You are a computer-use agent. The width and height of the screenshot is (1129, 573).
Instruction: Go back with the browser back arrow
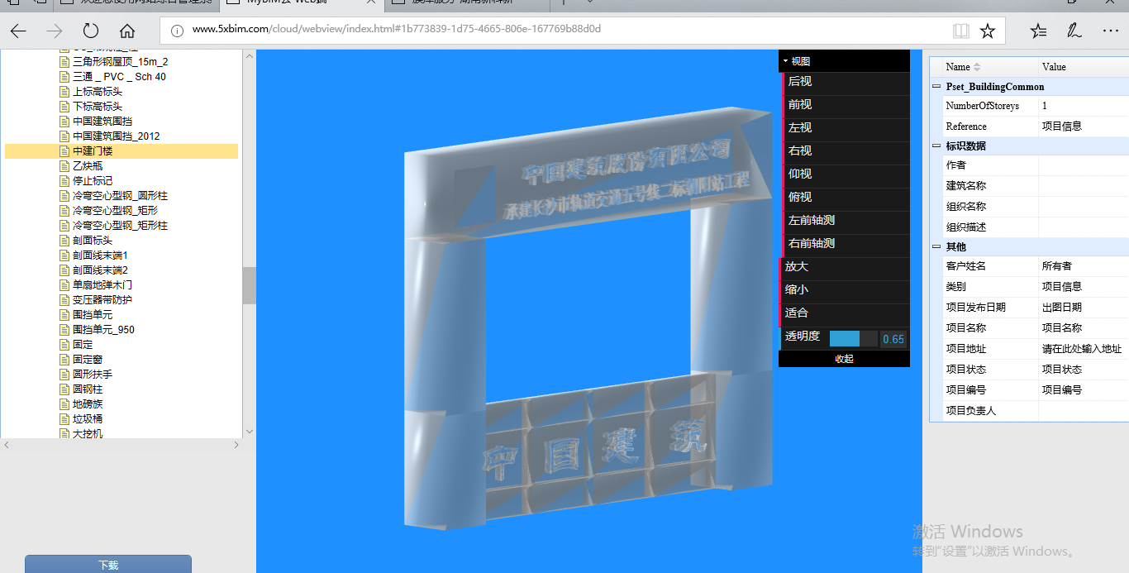pos(18,31)
